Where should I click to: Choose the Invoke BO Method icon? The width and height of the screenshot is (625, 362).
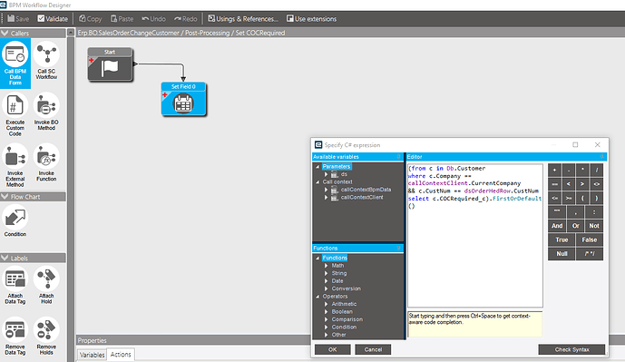46,112
